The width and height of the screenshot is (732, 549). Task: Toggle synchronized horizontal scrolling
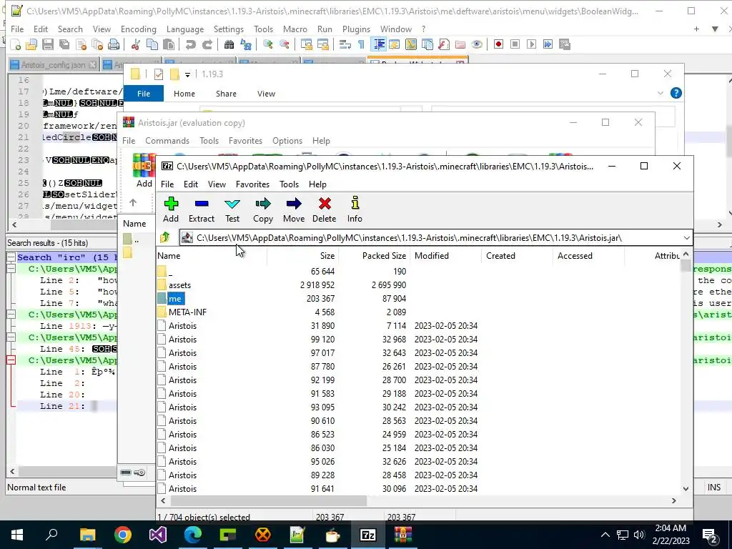pyautogui.click(x=322, y=44)
